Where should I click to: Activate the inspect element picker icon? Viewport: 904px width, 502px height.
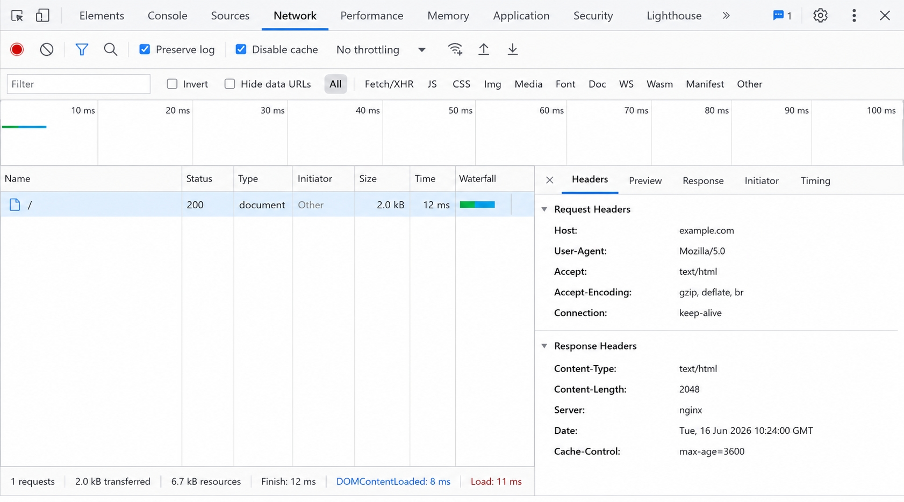(17, 16)
